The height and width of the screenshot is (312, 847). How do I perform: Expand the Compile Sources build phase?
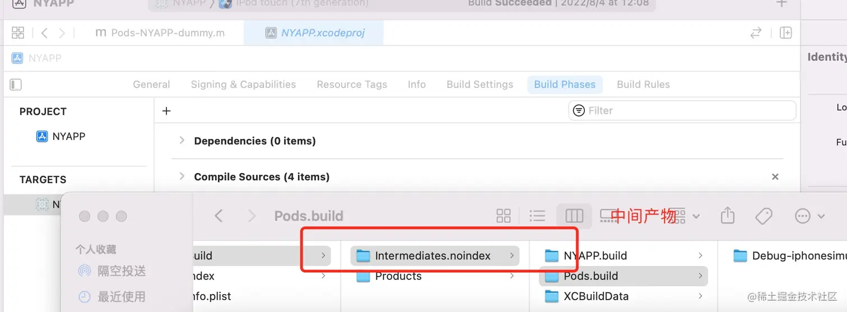[182, 176]
